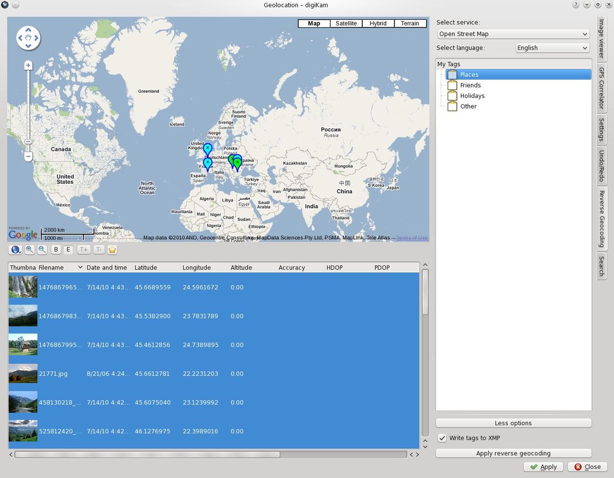Toggle the B mode button in map toolbar
This screenshot has height=478, width=614.
click(x=56, y=250)
